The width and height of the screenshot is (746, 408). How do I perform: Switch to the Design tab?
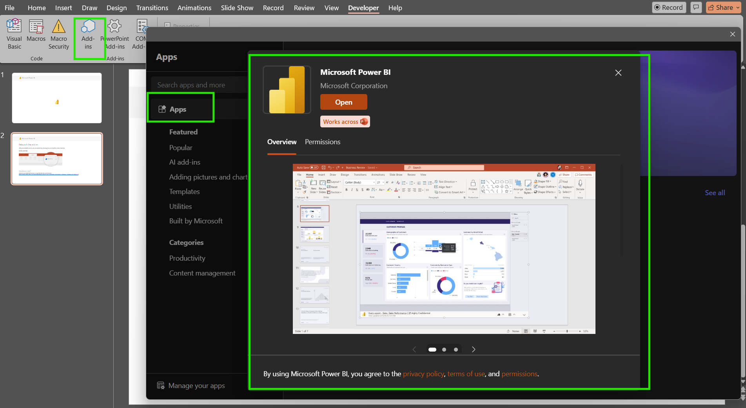(116, 8)
